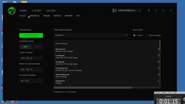Close the Game Booster window
Image resolution: width=185 pixels, height=104 pixels.
pyautogui.click(x=171, y=10)
